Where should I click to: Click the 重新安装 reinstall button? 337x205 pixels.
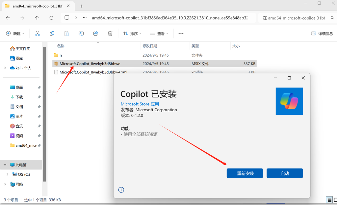pyautogui.click(x=245, y=173)
